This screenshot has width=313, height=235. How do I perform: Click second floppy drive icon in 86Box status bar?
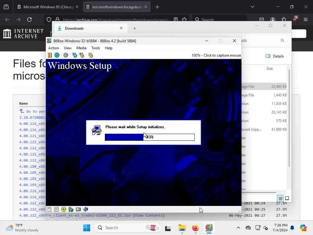[x=56, y=209]
